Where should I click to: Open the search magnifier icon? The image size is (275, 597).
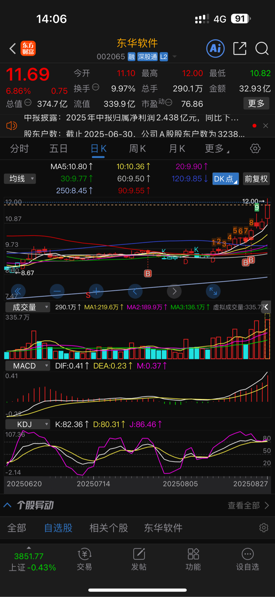pos(262,48)
